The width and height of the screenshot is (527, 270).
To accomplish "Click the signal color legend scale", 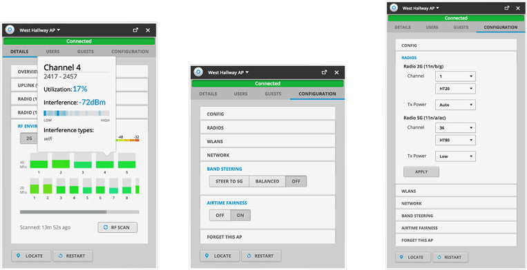I will [127, 141].
